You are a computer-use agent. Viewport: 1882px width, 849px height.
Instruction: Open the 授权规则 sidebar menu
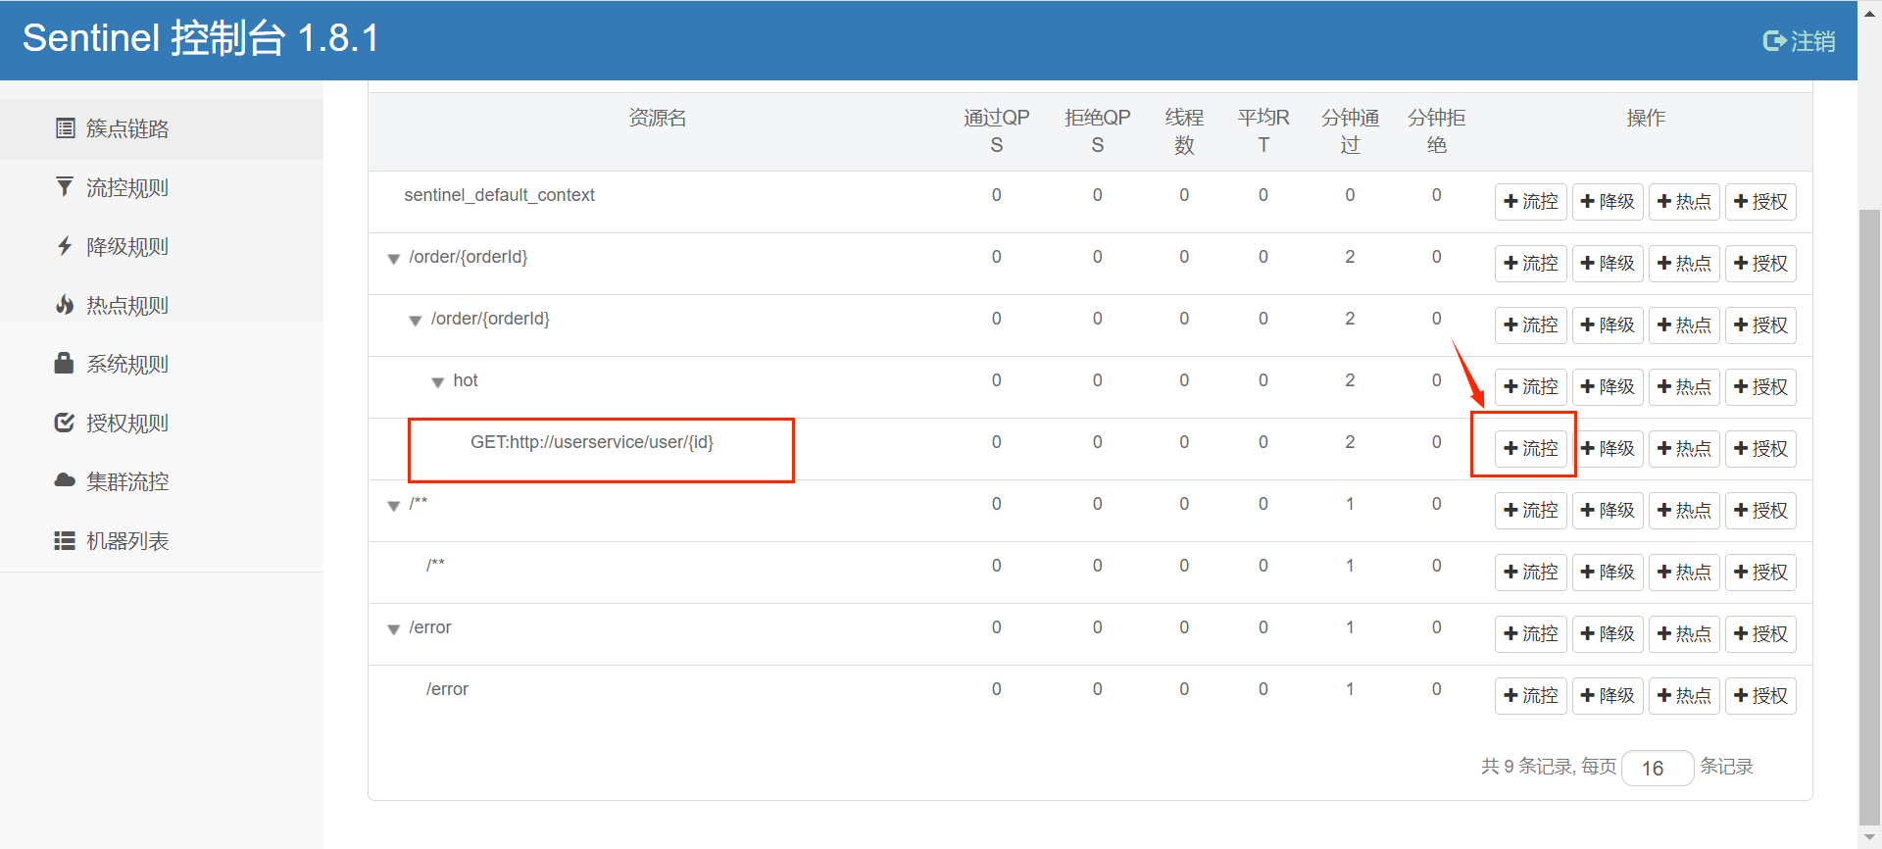coord(162,423)
